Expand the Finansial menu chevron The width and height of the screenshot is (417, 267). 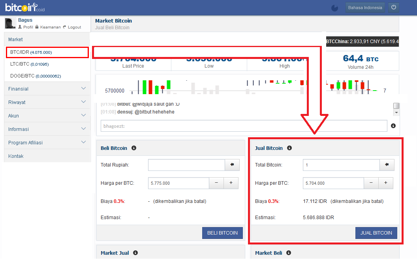coord(83,89)
